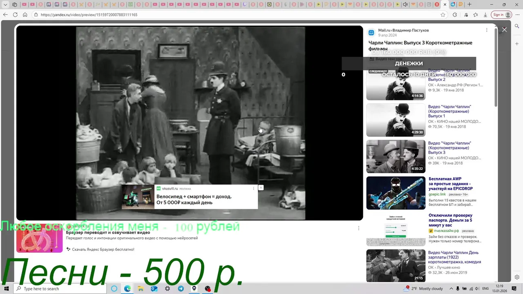Open the День зарплаты (1922) video thumbnail
Viewport: 523px width, 294px height.
click(x=396, y=265)
